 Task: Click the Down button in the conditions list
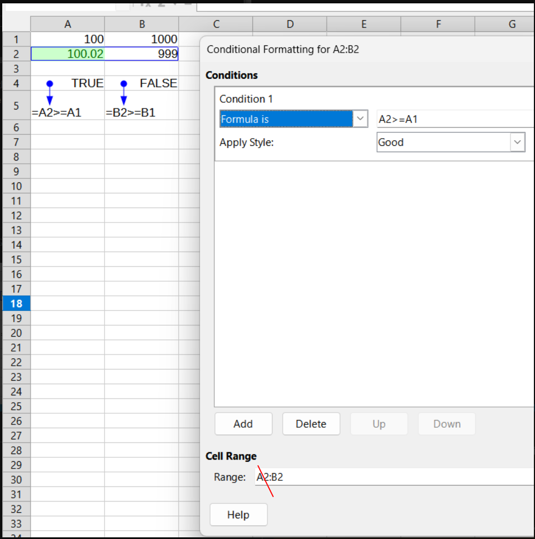447,424
